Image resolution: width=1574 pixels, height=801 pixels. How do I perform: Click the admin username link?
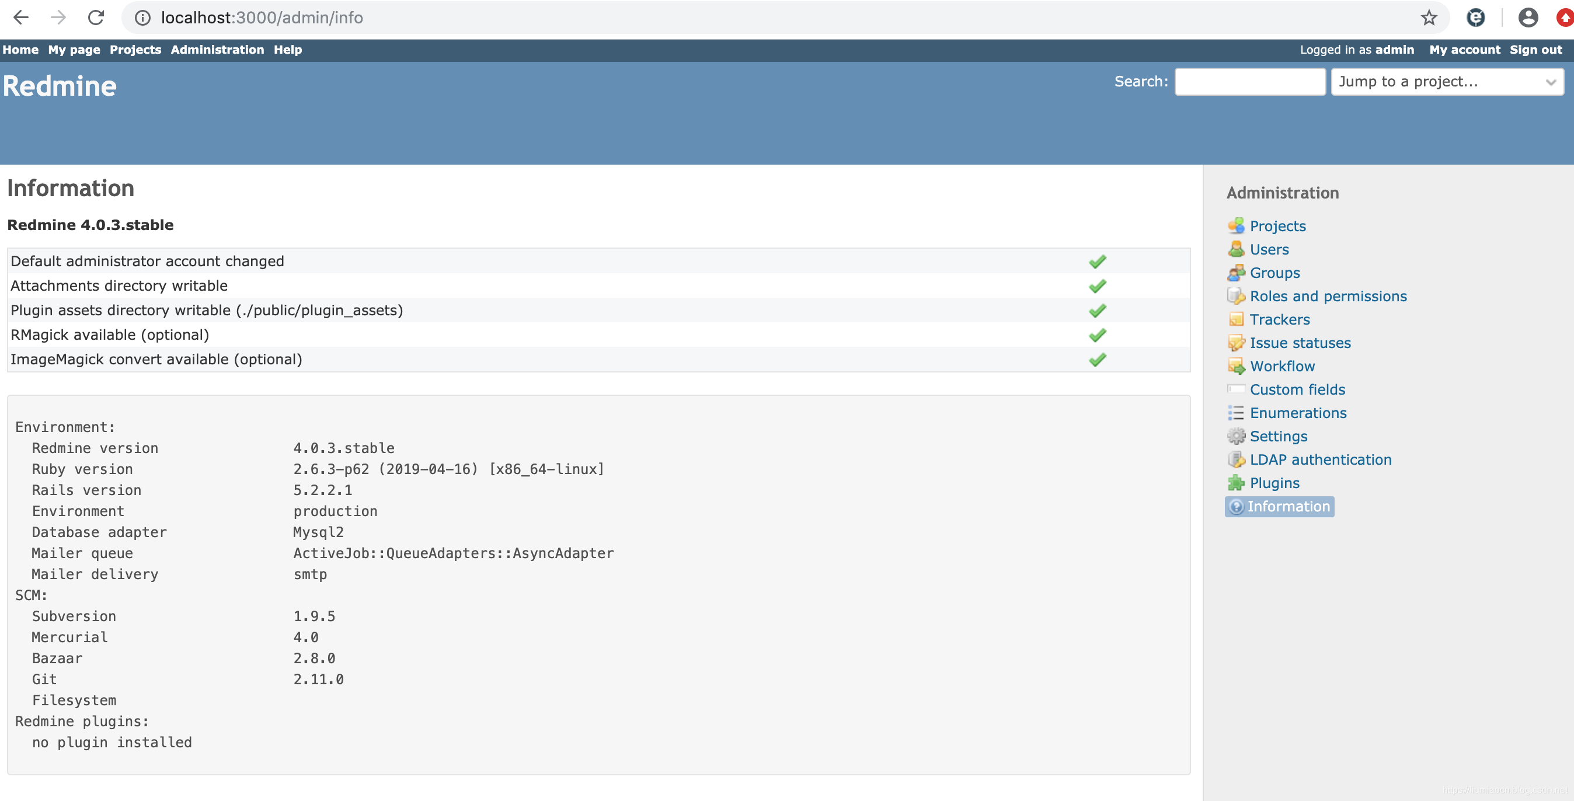(1394, 50)
